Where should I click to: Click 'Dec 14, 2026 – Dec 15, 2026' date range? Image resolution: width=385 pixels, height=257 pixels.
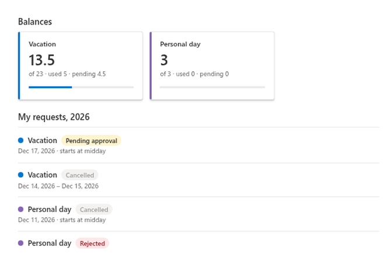[x=58, y=186]
